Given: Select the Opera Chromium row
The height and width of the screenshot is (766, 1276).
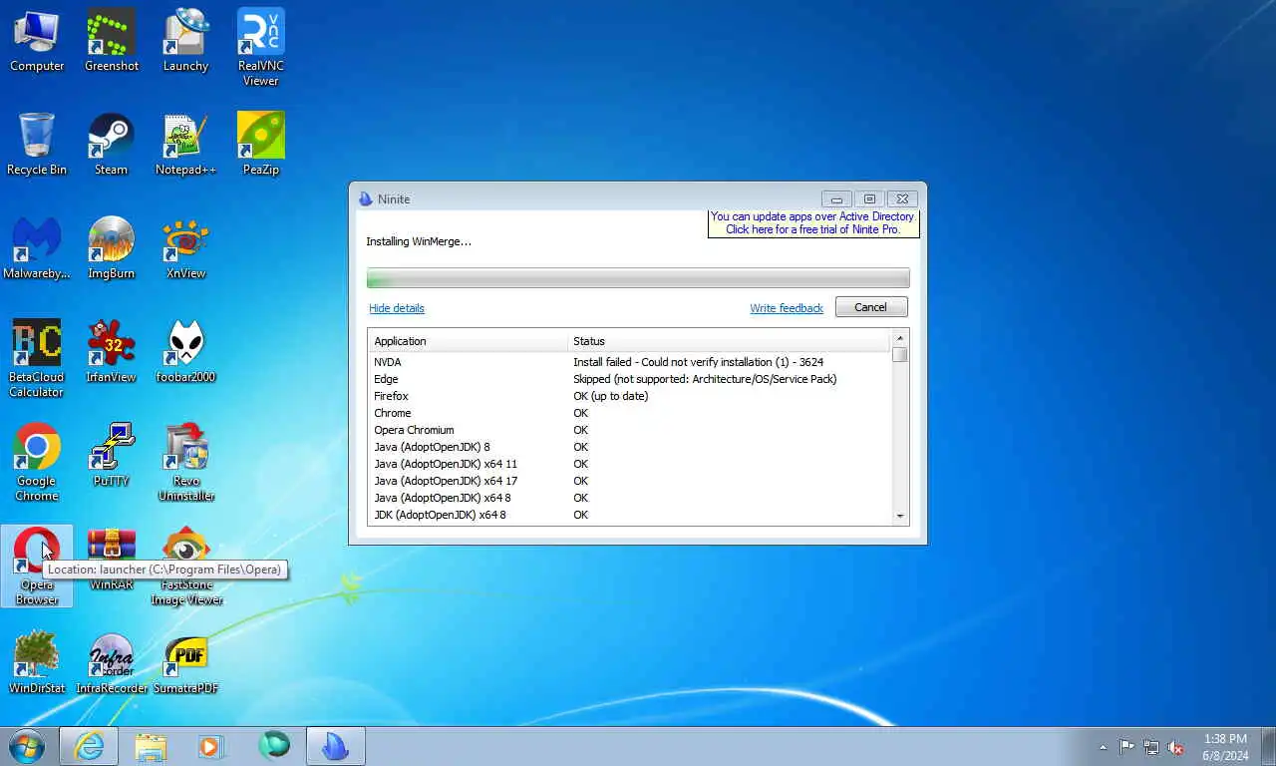Looking at the screenshot, I should tap(630, 430).
